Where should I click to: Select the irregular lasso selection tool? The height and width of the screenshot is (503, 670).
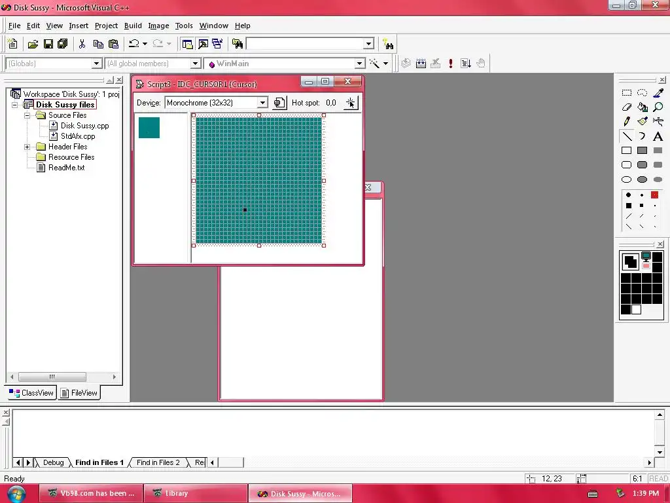pos(643,93)
